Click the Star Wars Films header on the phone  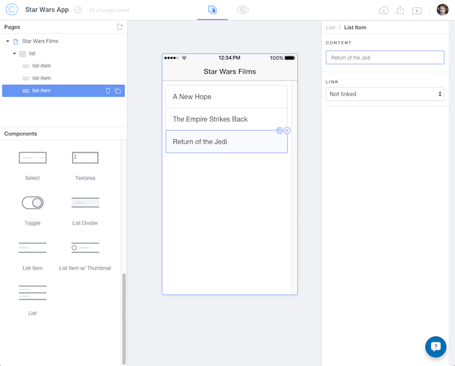click(x=230, y=72)
